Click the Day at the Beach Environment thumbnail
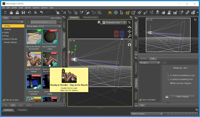Image resolution: width=200 pixels, height=117 pixels. pos(34,37)
